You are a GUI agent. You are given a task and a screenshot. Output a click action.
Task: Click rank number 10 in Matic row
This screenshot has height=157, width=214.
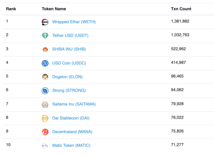tap(8, 145)
